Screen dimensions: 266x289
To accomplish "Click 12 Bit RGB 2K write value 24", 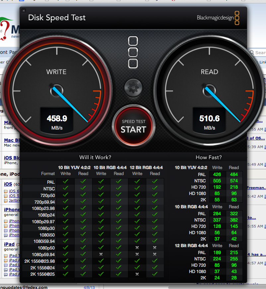I will pyautogui.click(x=217, y=278).
